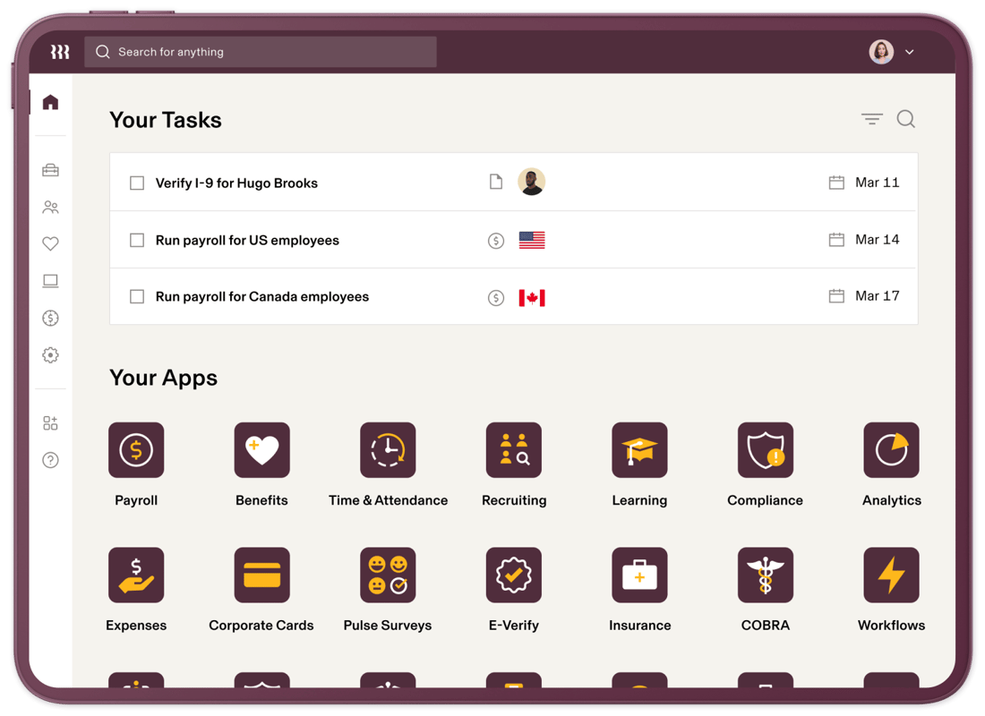
Task: Open the briefcase icon in sidebar
Action: 50,170
